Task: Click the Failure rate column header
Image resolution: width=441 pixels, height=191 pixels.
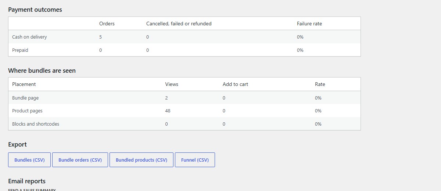Action: (309, 24)
